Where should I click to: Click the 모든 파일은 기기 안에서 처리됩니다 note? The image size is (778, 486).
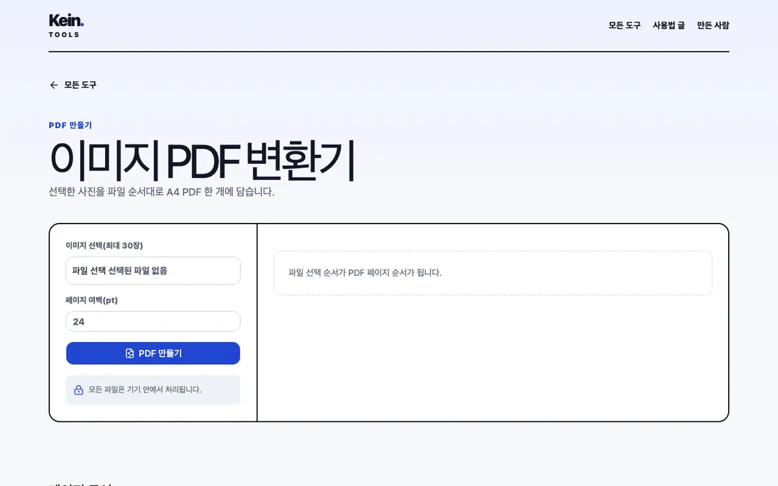(153, 390)
